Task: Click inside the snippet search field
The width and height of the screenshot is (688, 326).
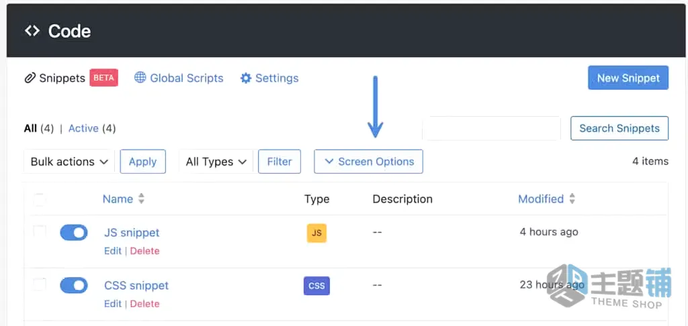Action: coord(491,128)
